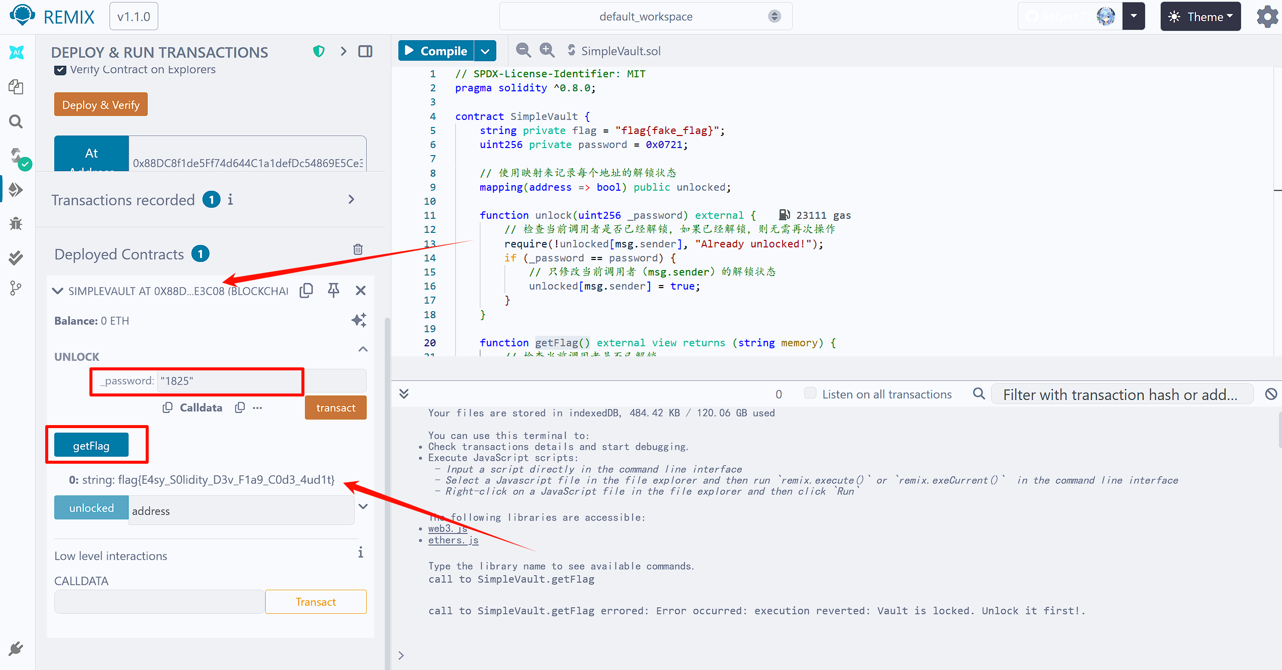Click the trash icon for Deployed Contracts

(x=358, y=249)
